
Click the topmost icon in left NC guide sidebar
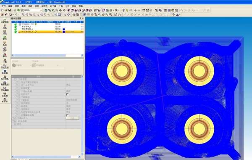pyautogui.click(x=5, y=21)
